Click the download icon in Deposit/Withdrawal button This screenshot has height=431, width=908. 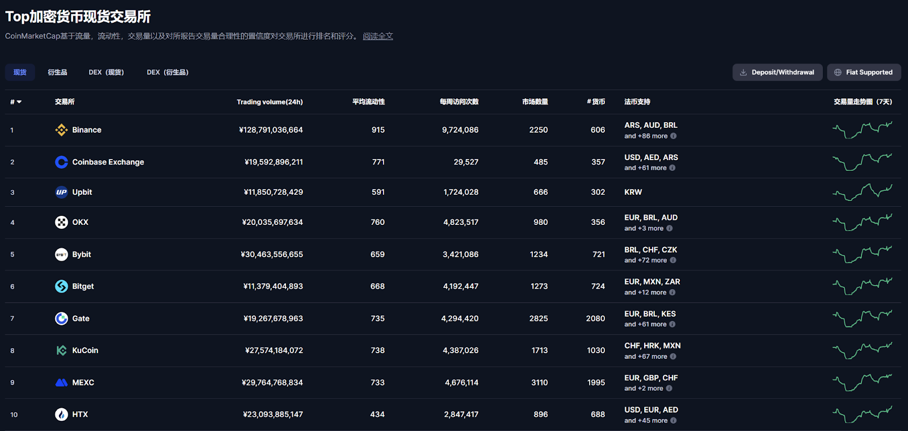click(743, 73)
